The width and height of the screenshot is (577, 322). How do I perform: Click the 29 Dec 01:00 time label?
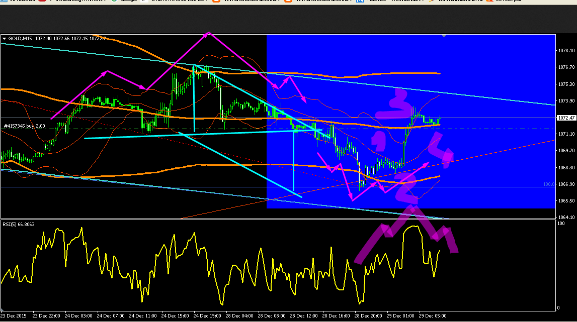(x=400, y=316)
